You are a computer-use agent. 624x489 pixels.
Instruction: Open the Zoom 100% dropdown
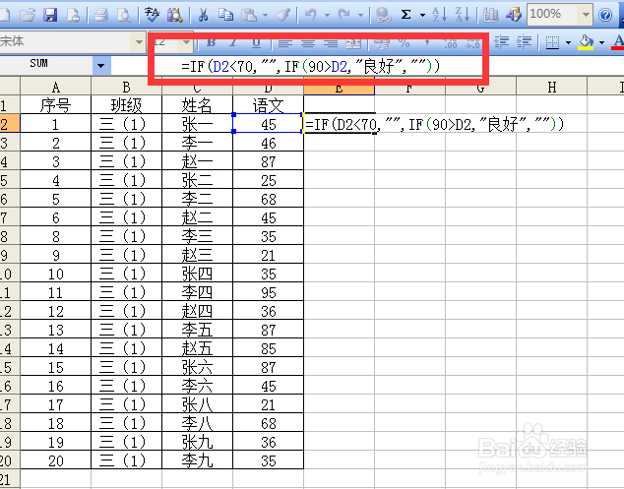(586, 15)
